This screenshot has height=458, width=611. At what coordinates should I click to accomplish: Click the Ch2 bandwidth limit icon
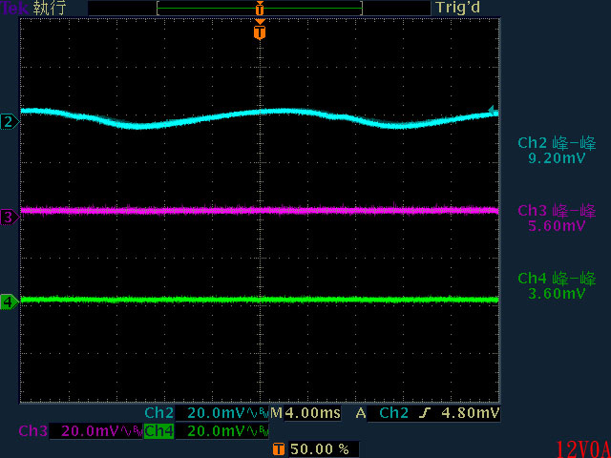coord(261,414)
